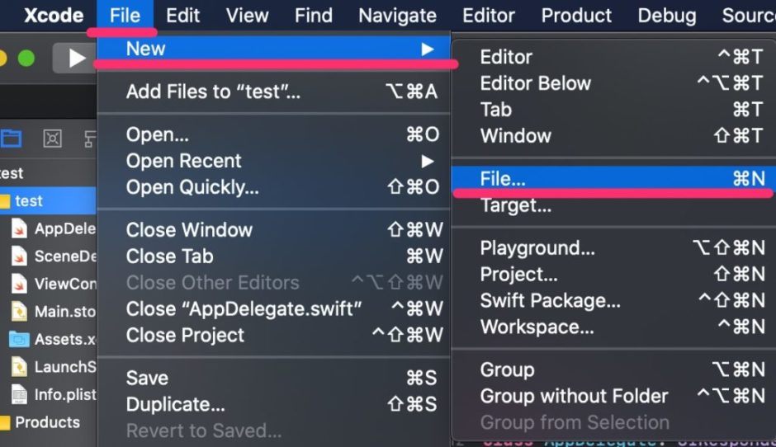Screen dimensions: 776x447
Task: Click the Info.plist file icon
Action: pos(19,394)
